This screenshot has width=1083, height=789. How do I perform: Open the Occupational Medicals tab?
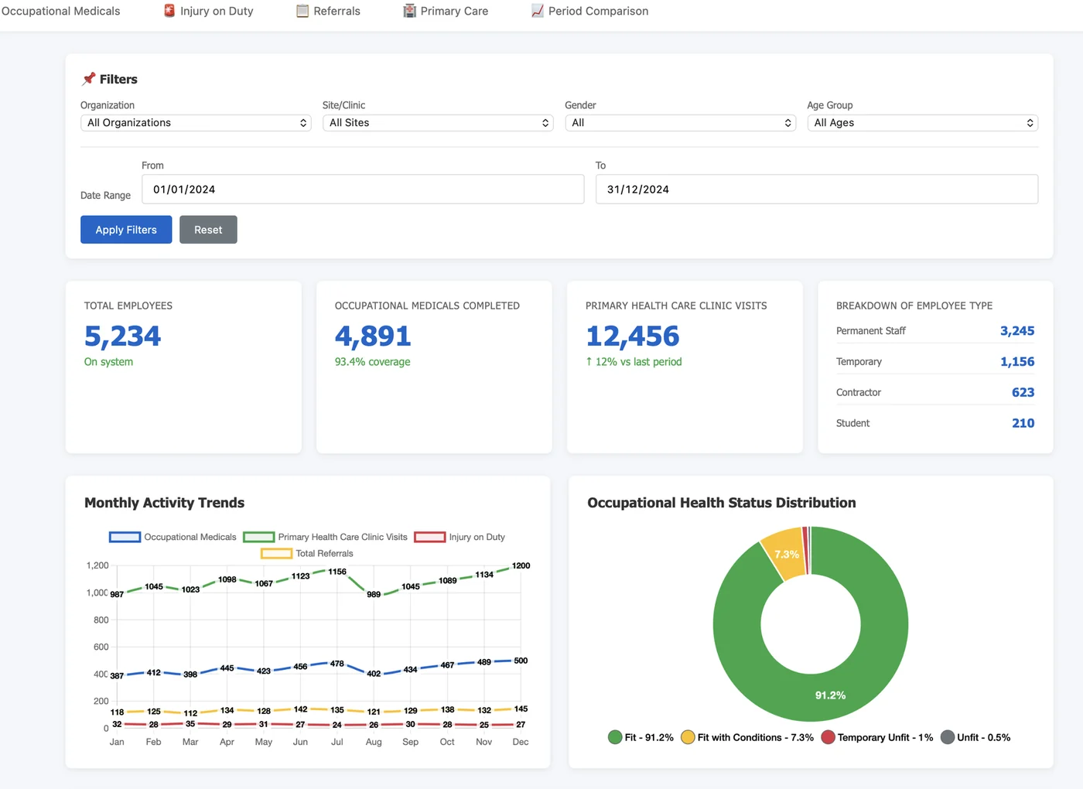(x=60, y=11)
